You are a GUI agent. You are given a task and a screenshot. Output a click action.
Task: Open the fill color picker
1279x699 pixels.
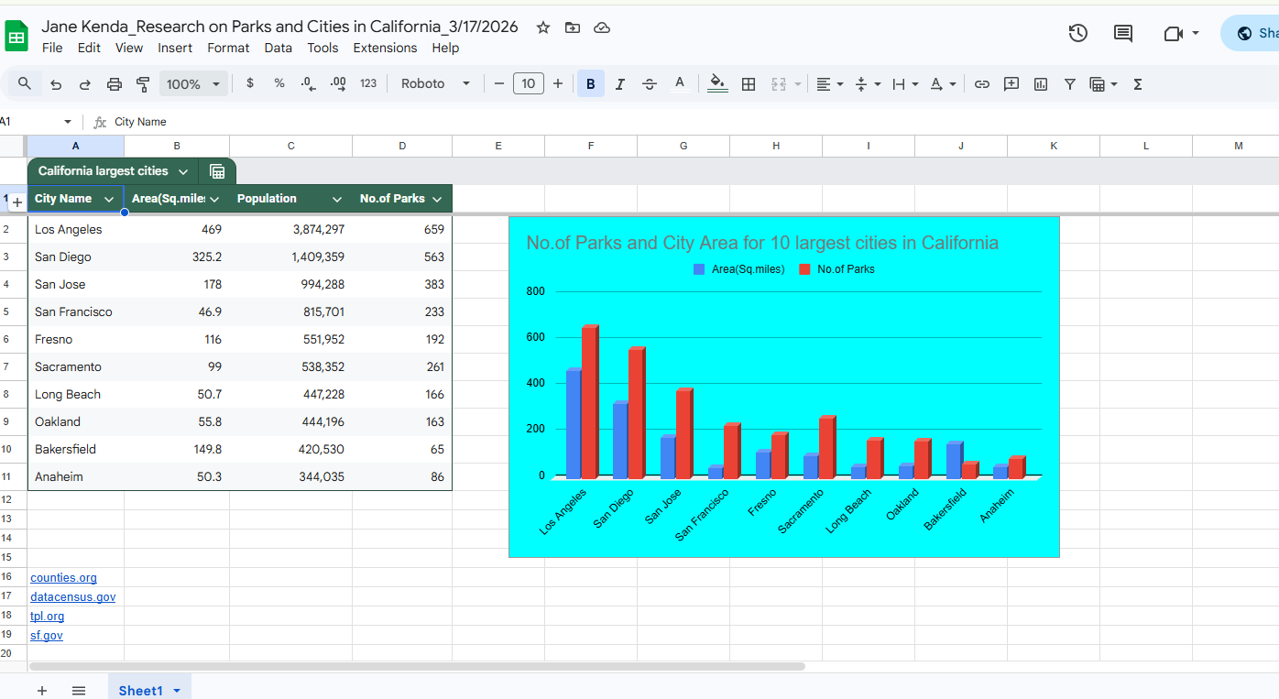pos(718,84)
